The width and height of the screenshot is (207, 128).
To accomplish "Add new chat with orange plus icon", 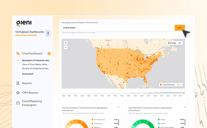I will 49,54.
